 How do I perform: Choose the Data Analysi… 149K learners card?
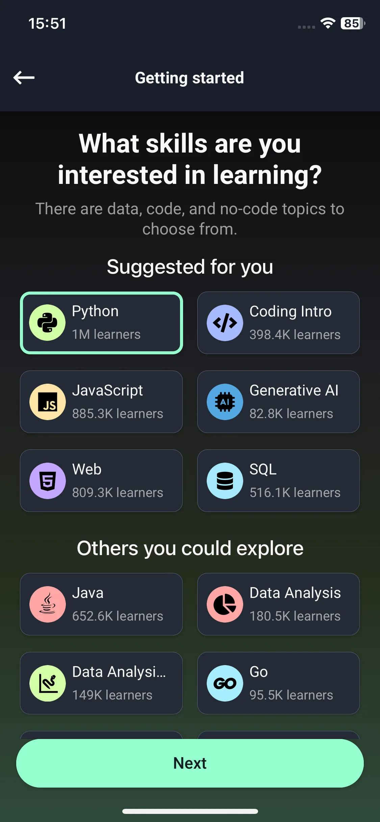point(101,683)
